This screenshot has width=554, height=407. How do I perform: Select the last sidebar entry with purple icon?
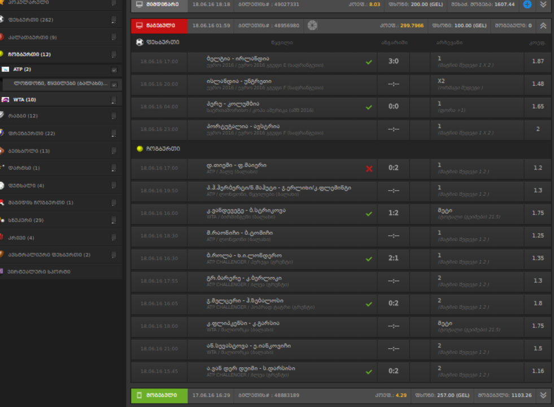pos(38,272)
